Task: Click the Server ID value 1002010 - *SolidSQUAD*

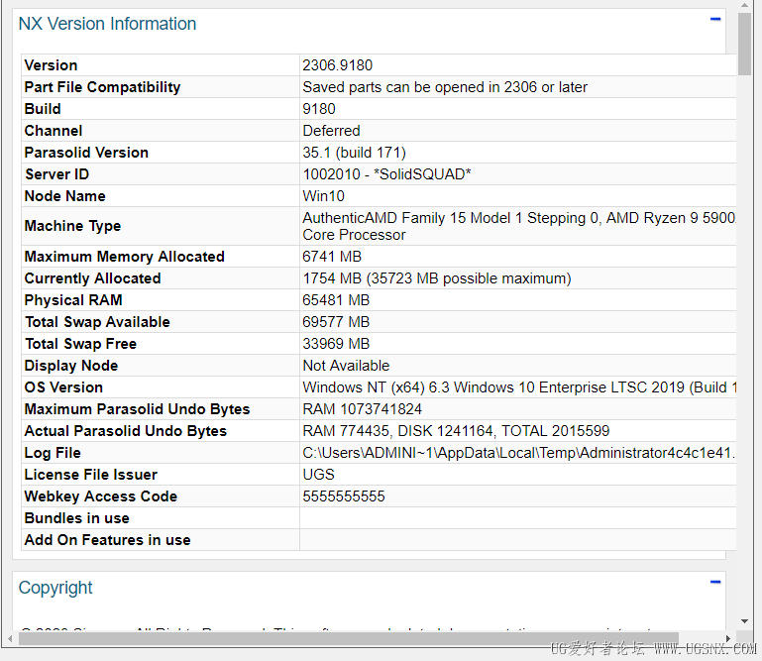Action: point(386,174)
